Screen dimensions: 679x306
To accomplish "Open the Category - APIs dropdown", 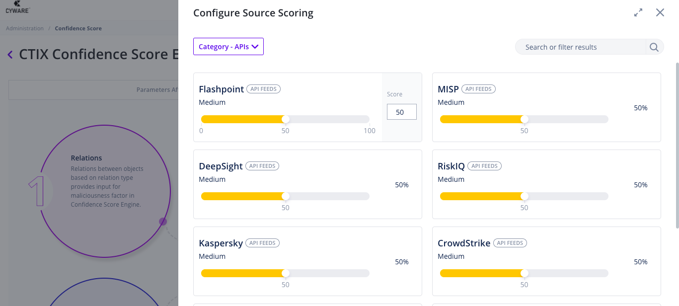I will [228, 47].
